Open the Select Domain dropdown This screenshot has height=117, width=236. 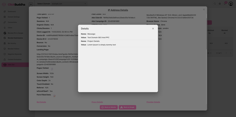69,4
